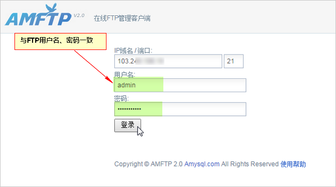Click the AMFTP logo in header
The width and height of the screenshot is (336, 187).
click(38, 15)
